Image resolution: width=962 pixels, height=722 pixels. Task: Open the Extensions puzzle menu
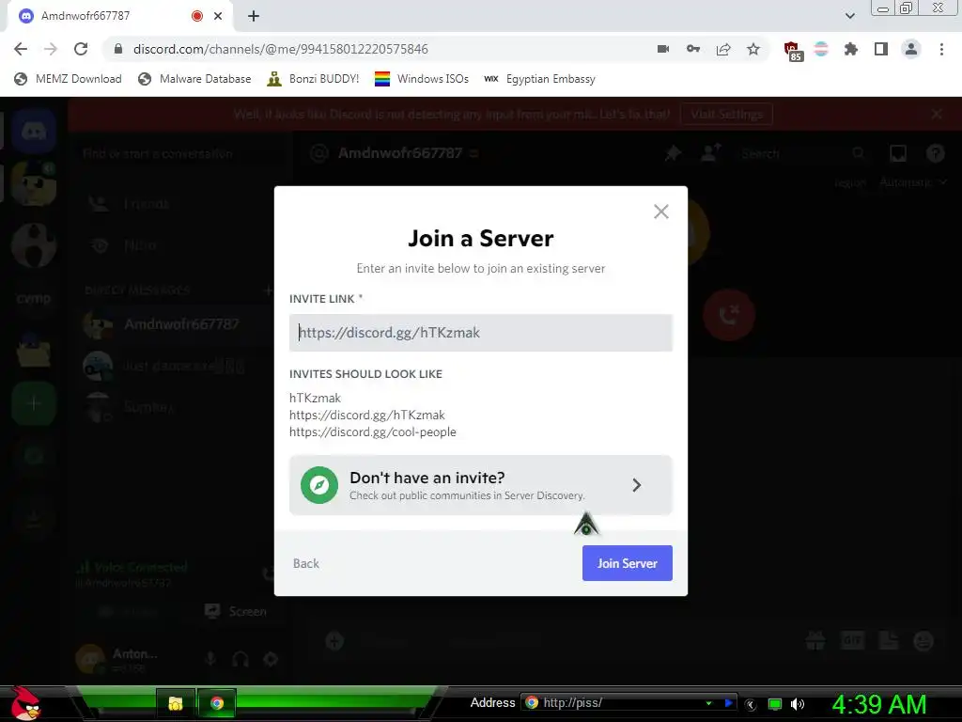pos(851,49)
